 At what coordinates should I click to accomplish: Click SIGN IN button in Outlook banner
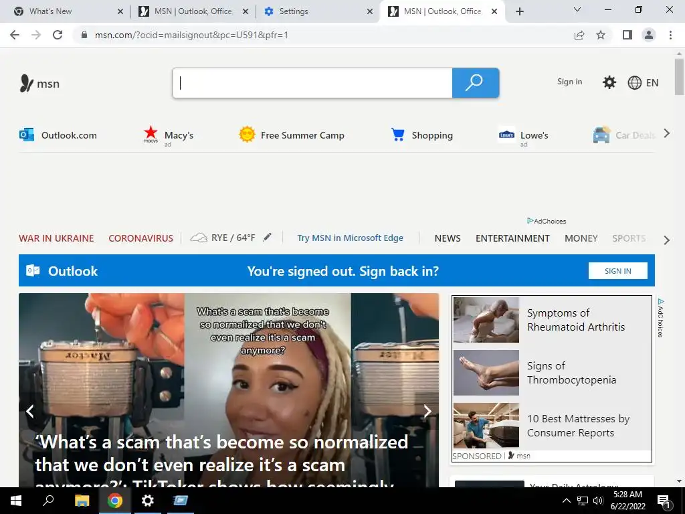[x=617, y=271]
